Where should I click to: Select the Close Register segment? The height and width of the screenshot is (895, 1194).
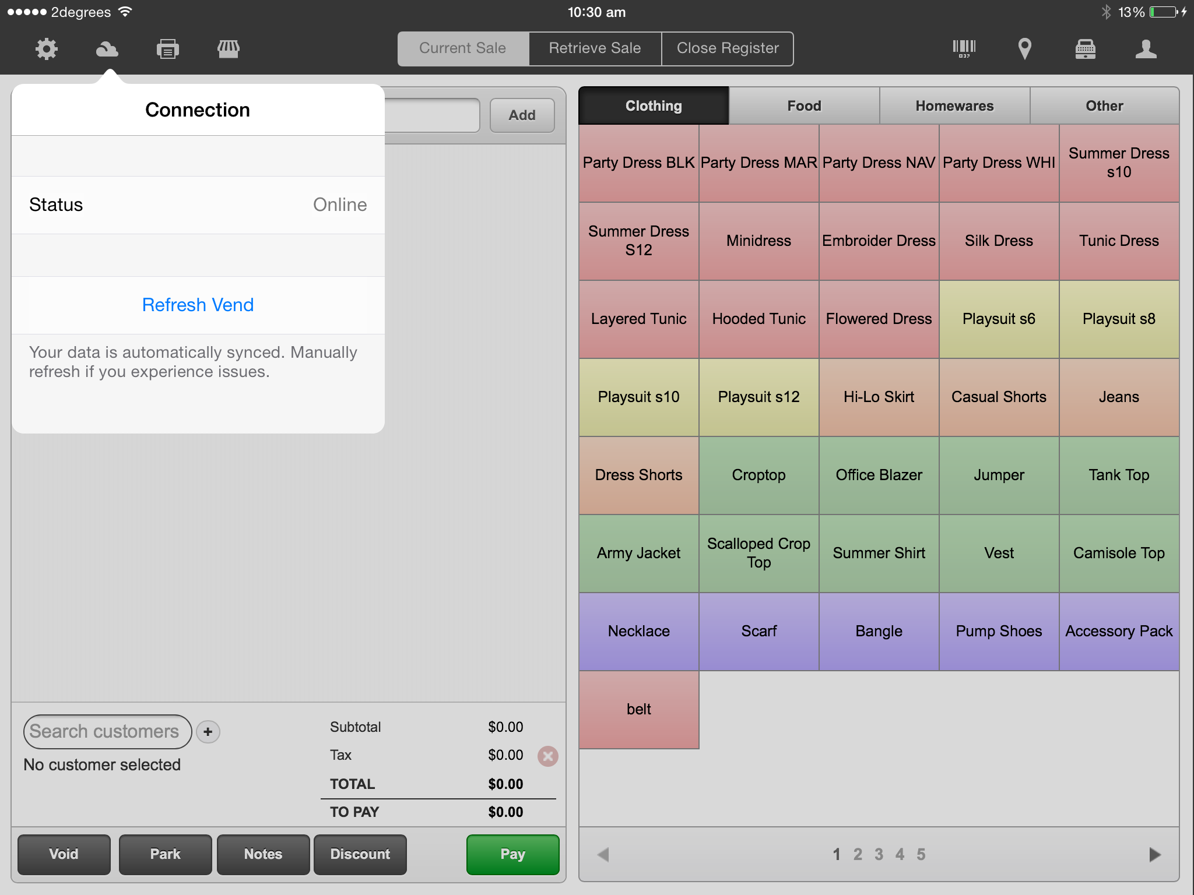pos(728,48)
